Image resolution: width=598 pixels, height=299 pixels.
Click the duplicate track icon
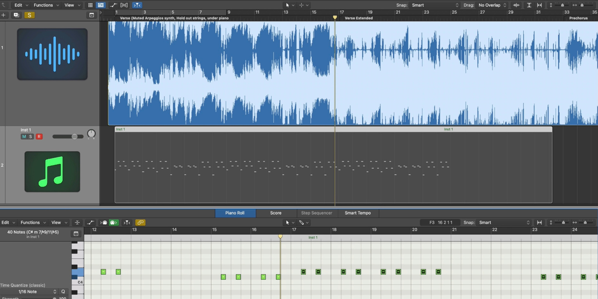click(x=16, y=15)
